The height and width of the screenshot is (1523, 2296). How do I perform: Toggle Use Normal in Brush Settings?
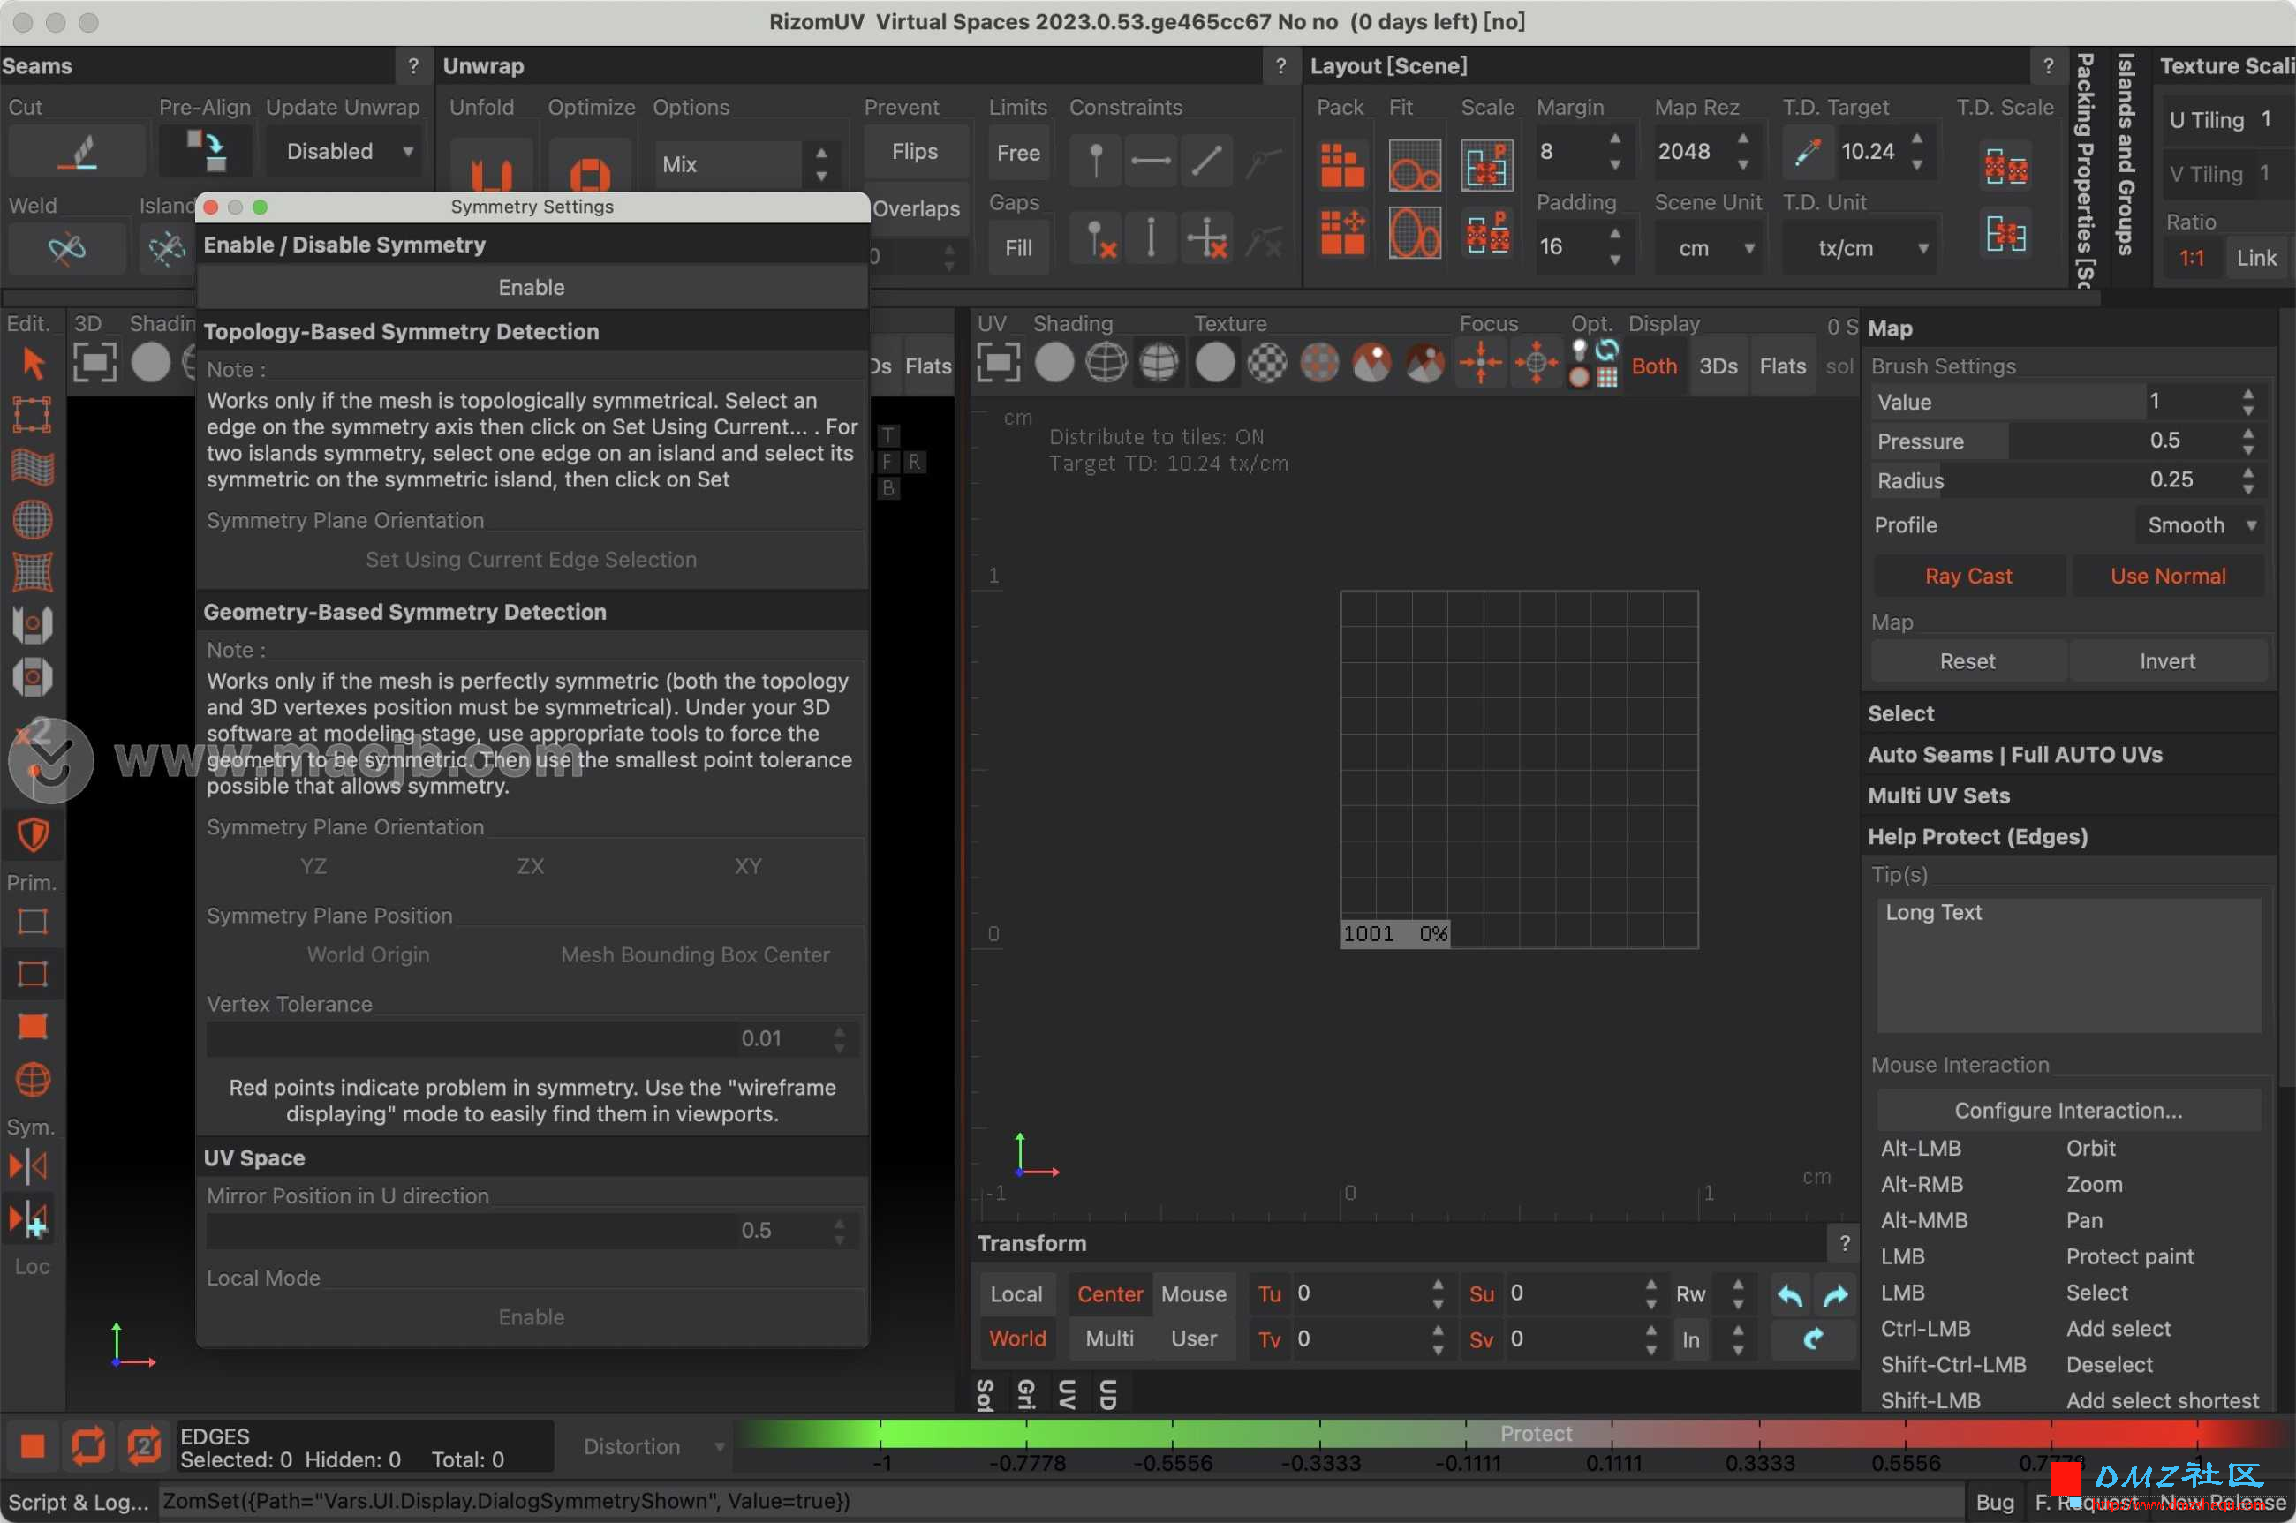pos(2168,576)
